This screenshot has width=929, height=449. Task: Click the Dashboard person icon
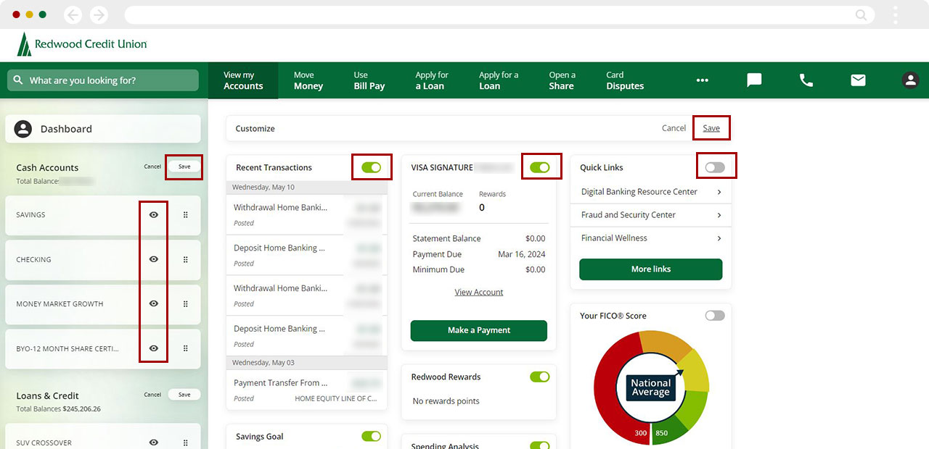coord(23,129)
